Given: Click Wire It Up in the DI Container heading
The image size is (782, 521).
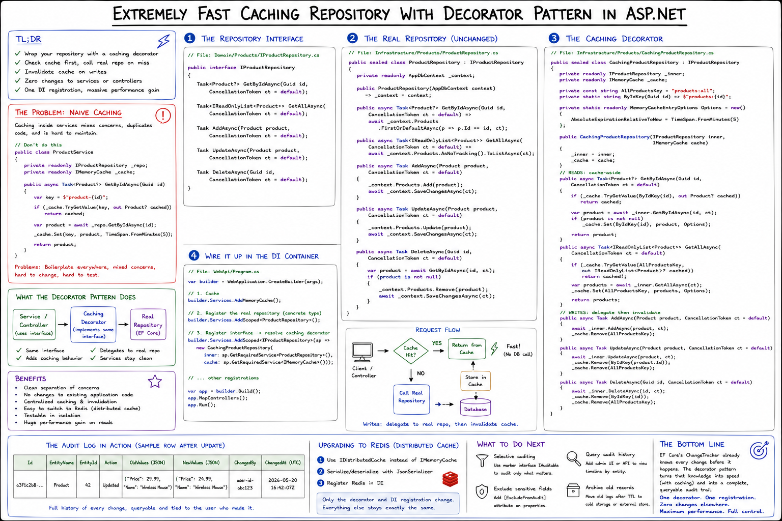Looking at the screenshot, I should click(262, 256).
